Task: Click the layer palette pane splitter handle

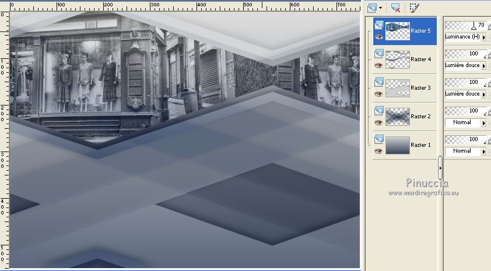Action: [440, 168]
